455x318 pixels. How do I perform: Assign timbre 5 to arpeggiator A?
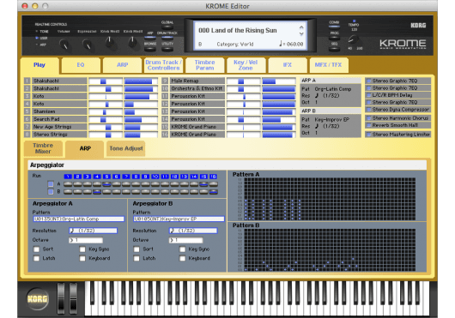[106, 184]
